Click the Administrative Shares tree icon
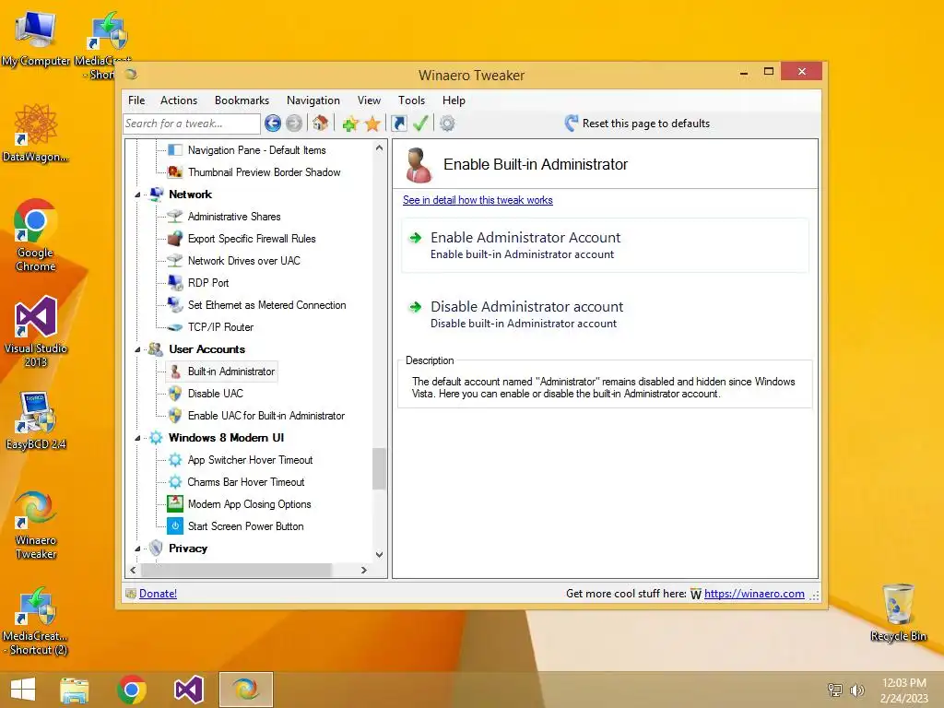The image size is (944, 708). point(174,216)
